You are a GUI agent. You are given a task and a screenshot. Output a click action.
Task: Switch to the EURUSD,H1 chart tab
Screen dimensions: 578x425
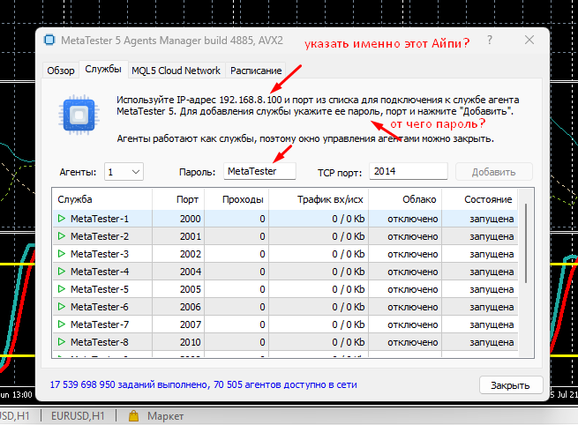click(78, 416)
